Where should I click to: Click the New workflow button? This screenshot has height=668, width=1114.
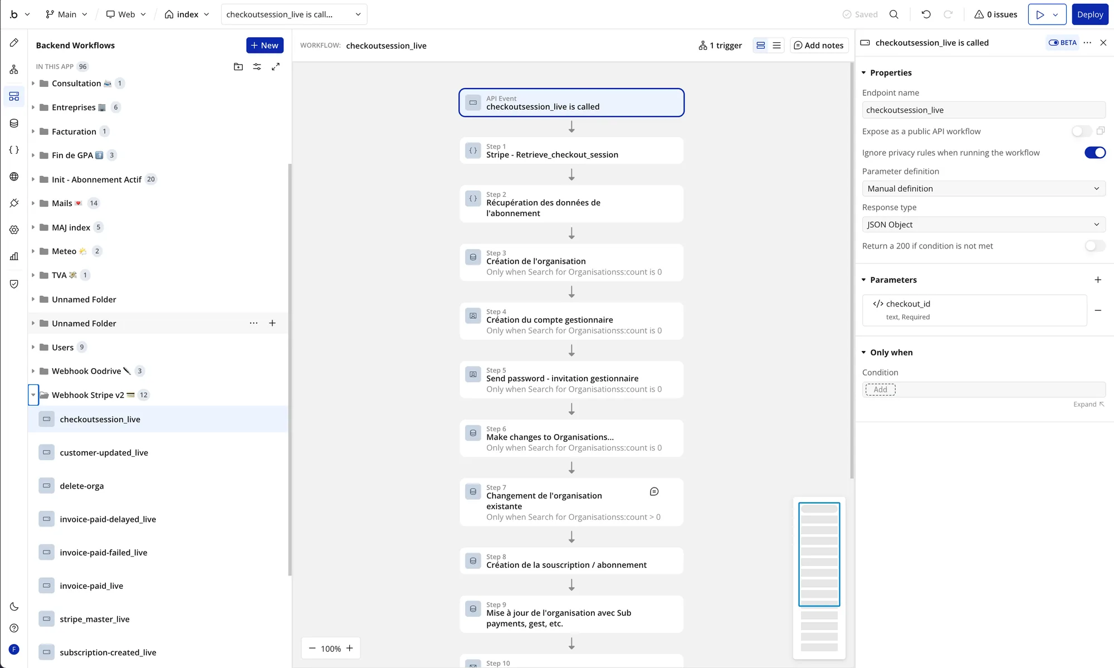tap(265, 46)
